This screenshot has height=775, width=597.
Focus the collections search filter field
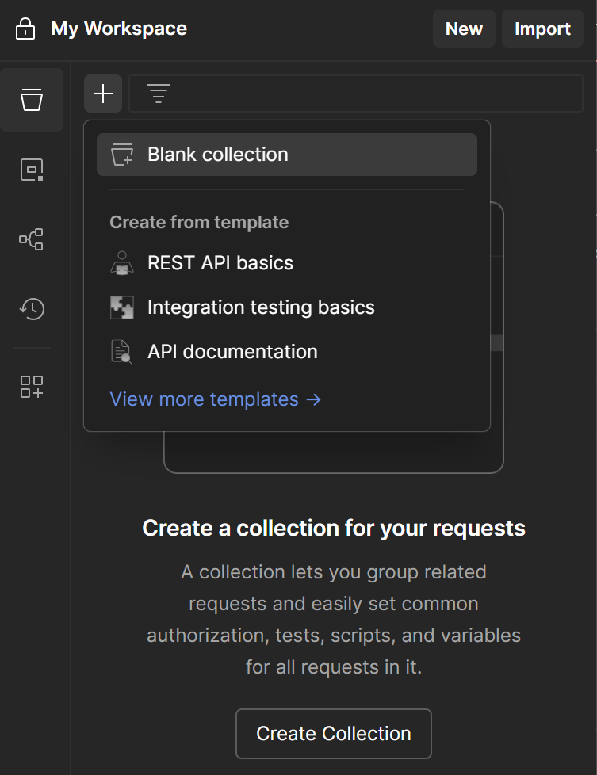coord(373,94)
